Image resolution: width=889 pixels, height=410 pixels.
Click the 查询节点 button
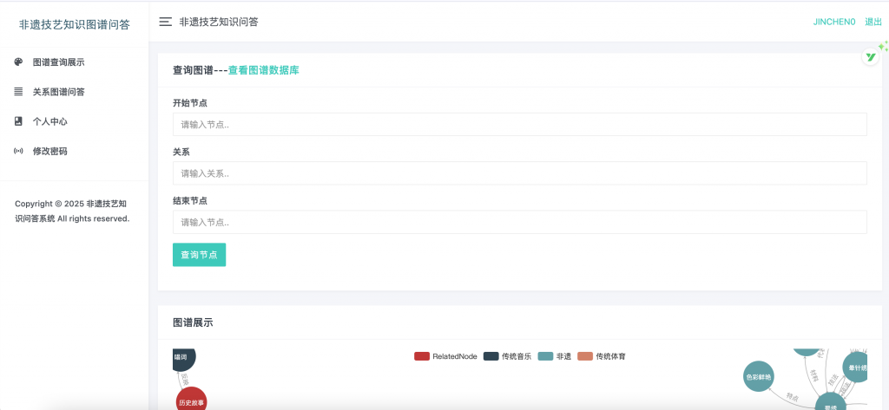[199, 255]
